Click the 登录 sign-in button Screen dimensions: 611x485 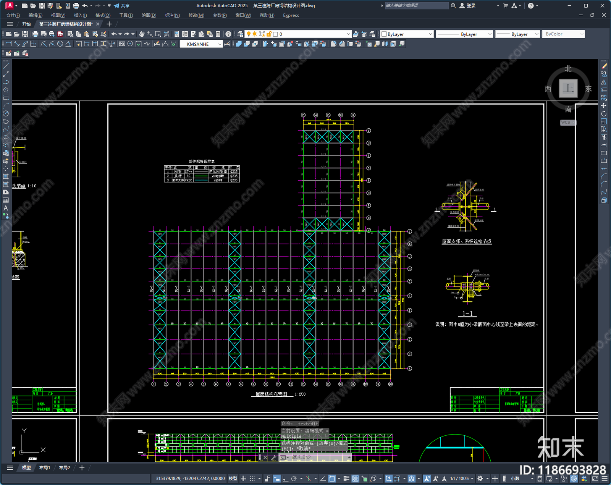467,6
